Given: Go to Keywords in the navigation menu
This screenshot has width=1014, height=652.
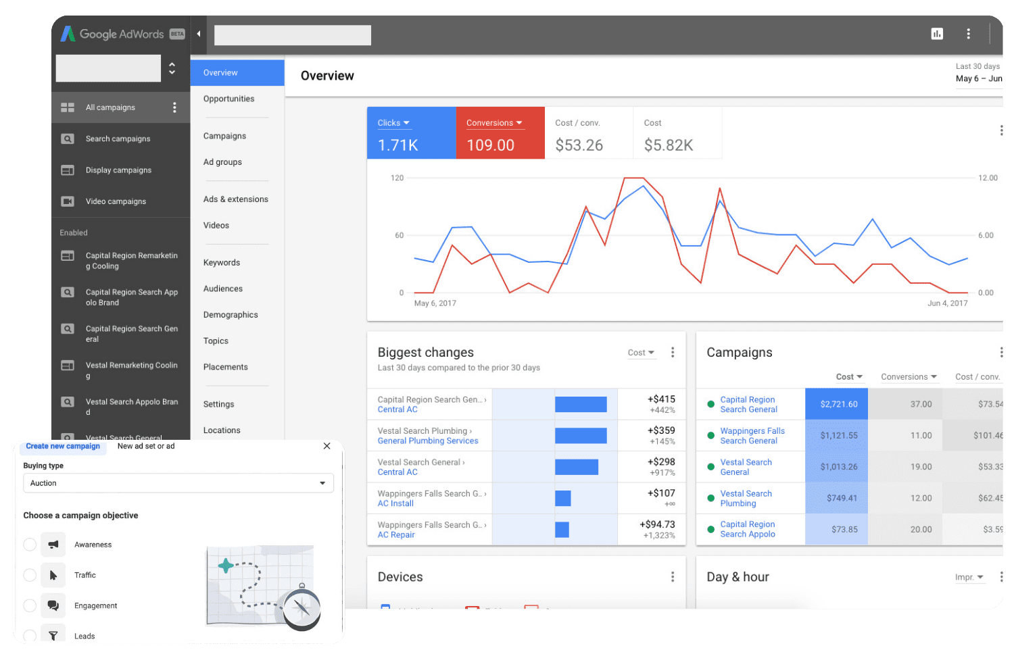Looking at the screenshot, I should pyautogui.click(x=222, y=263).
